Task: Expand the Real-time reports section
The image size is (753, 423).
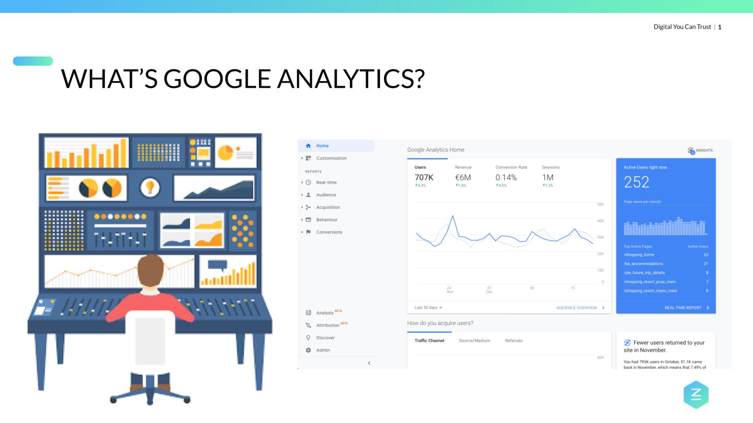Action: 302,182
